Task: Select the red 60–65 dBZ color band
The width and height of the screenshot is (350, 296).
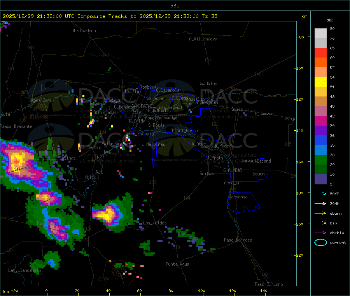Action: (x=320, y=53)
